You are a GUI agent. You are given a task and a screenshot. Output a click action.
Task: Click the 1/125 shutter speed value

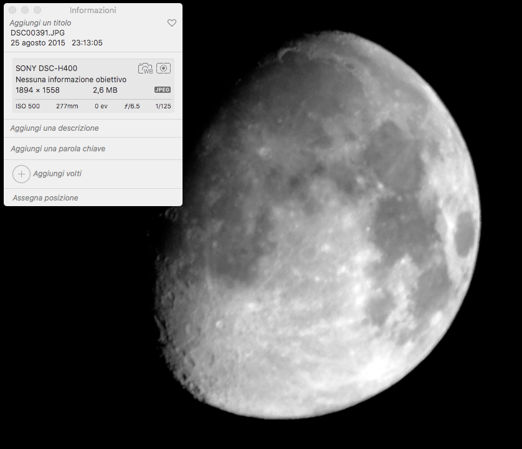pos(163,106)
